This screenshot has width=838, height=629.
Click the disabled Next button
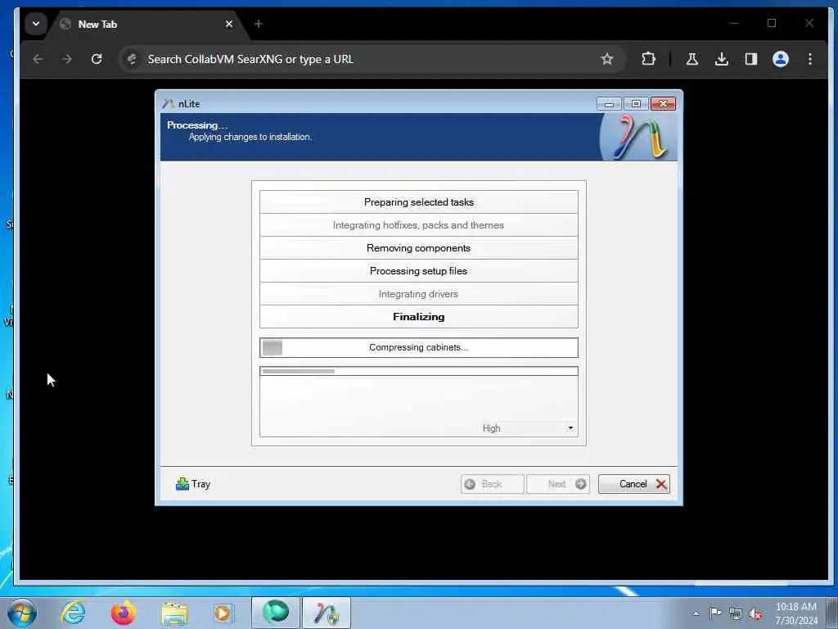click(x=558, y=484)
